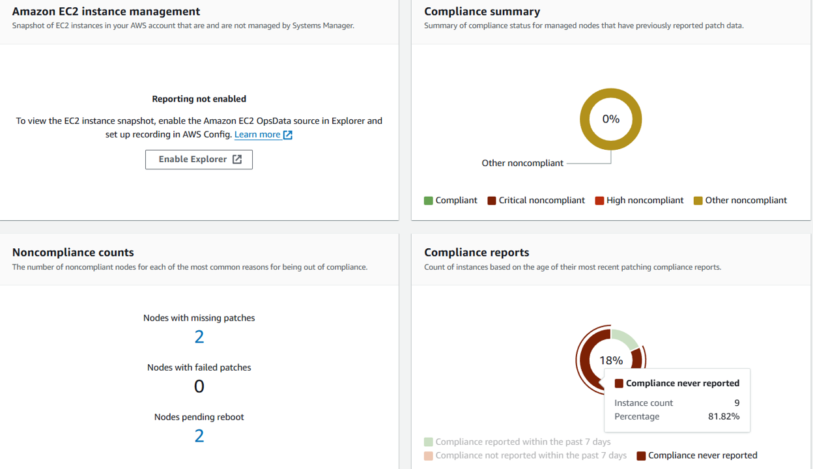The height and width of the screenshot is (469, 813).
Task: Click the external icon inside Enable Explorer button
Action: pos(237,160)
